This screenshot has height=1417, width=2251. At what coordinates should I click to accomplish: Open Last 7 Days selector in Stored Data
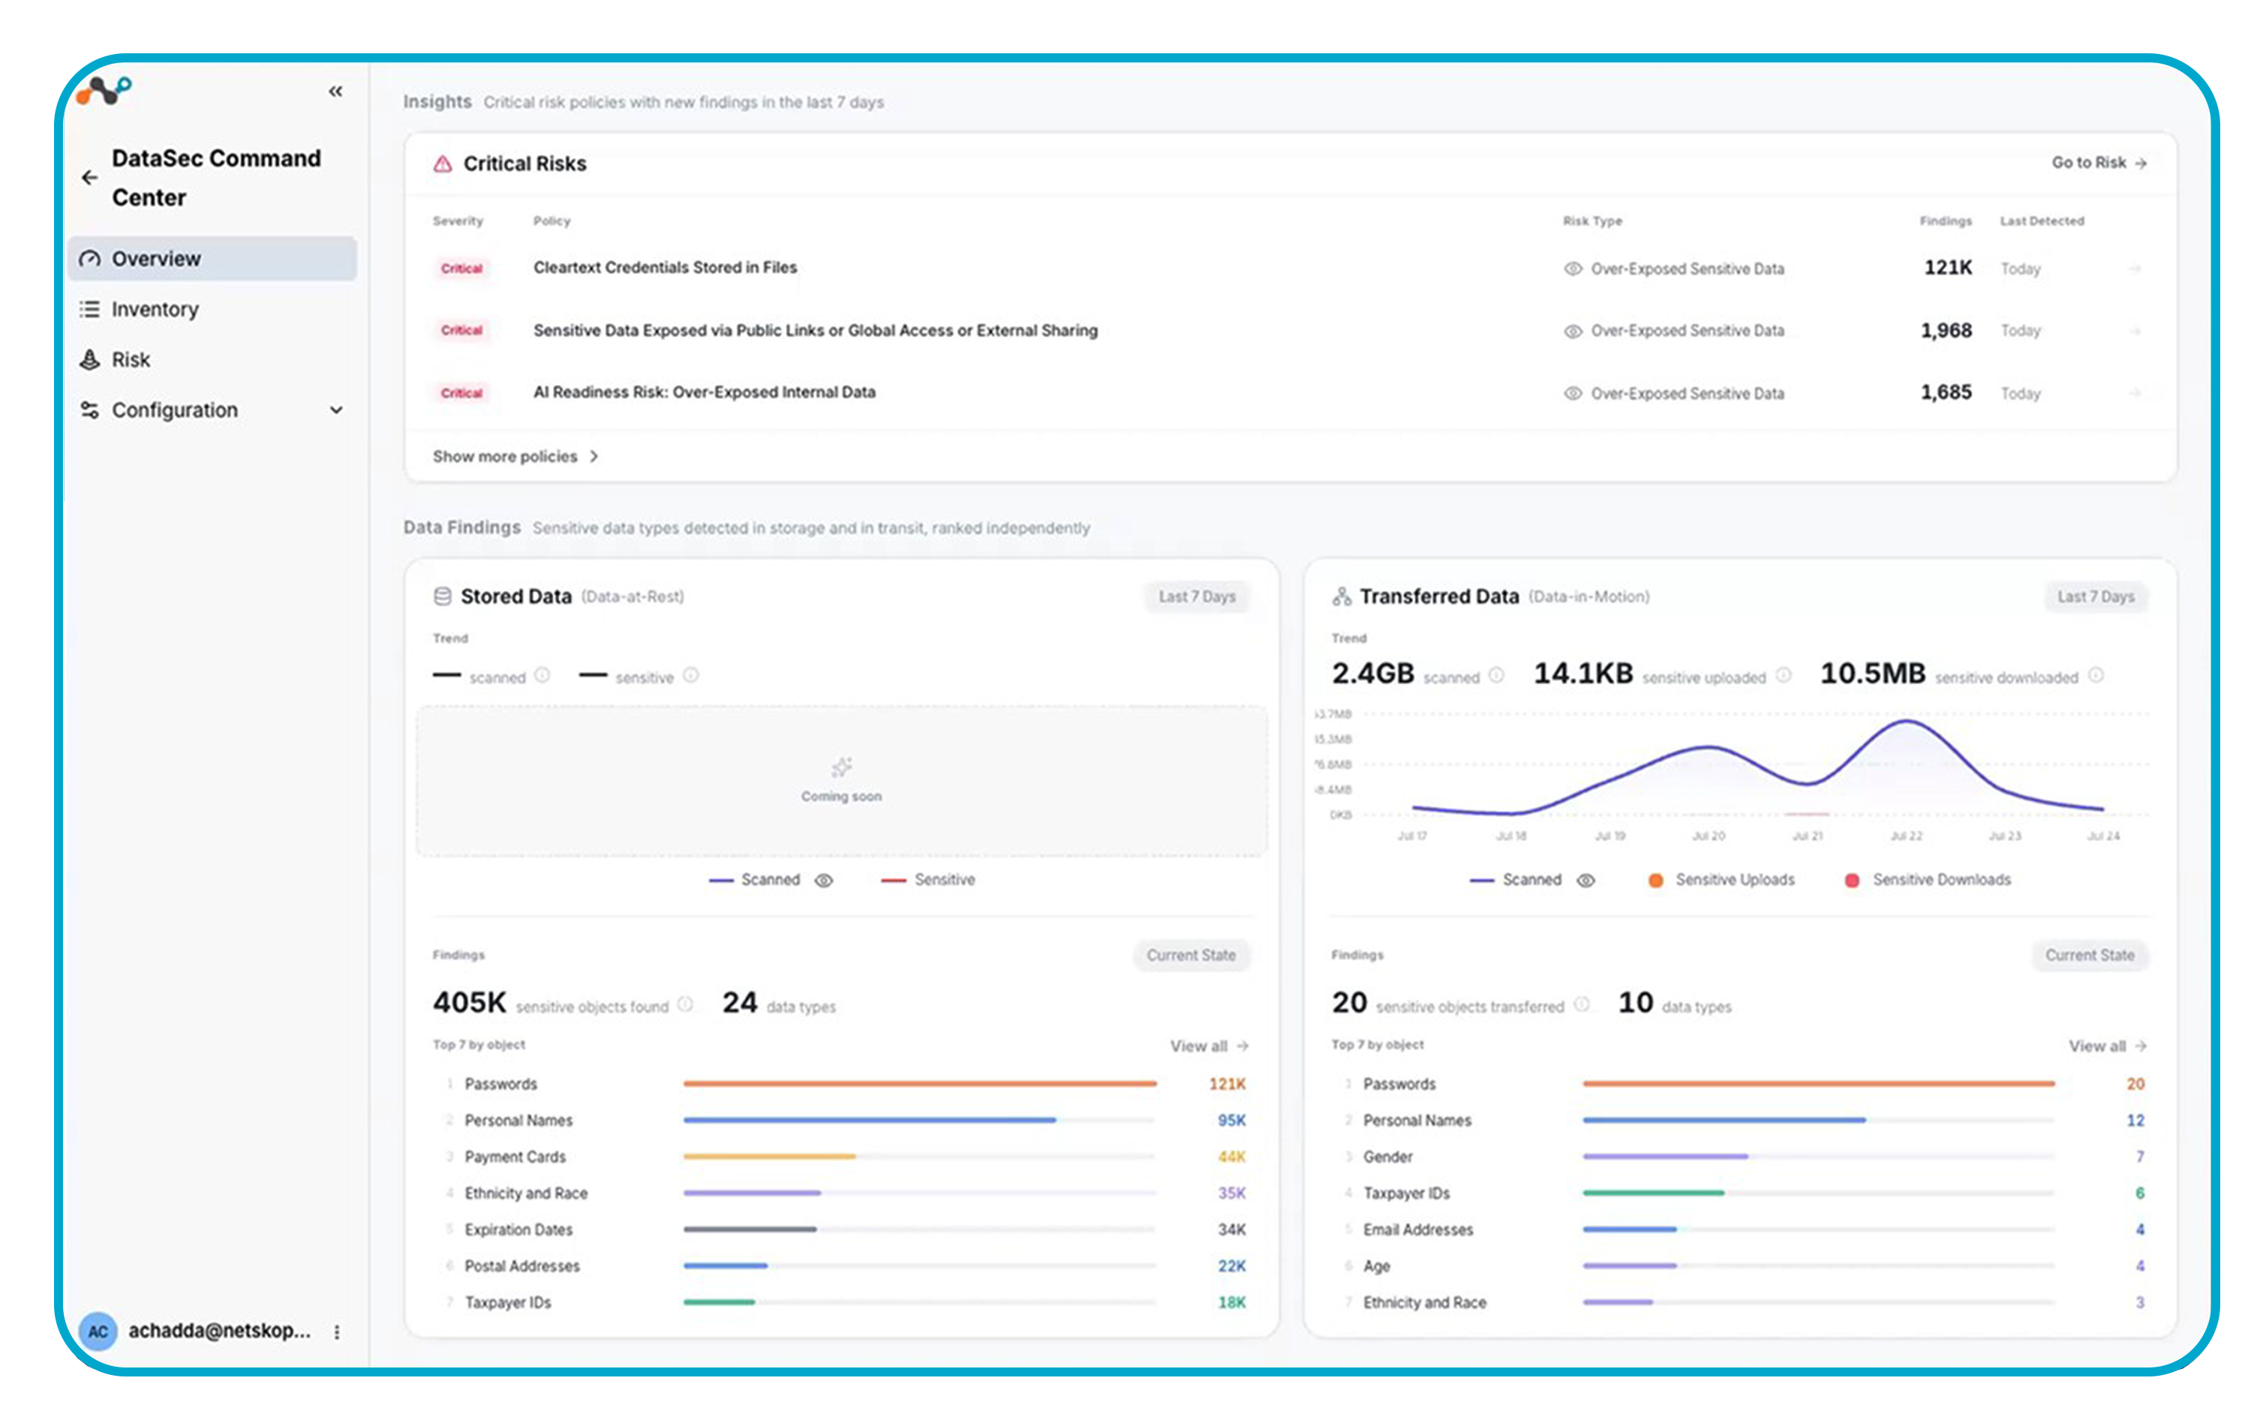point(1198,596)
